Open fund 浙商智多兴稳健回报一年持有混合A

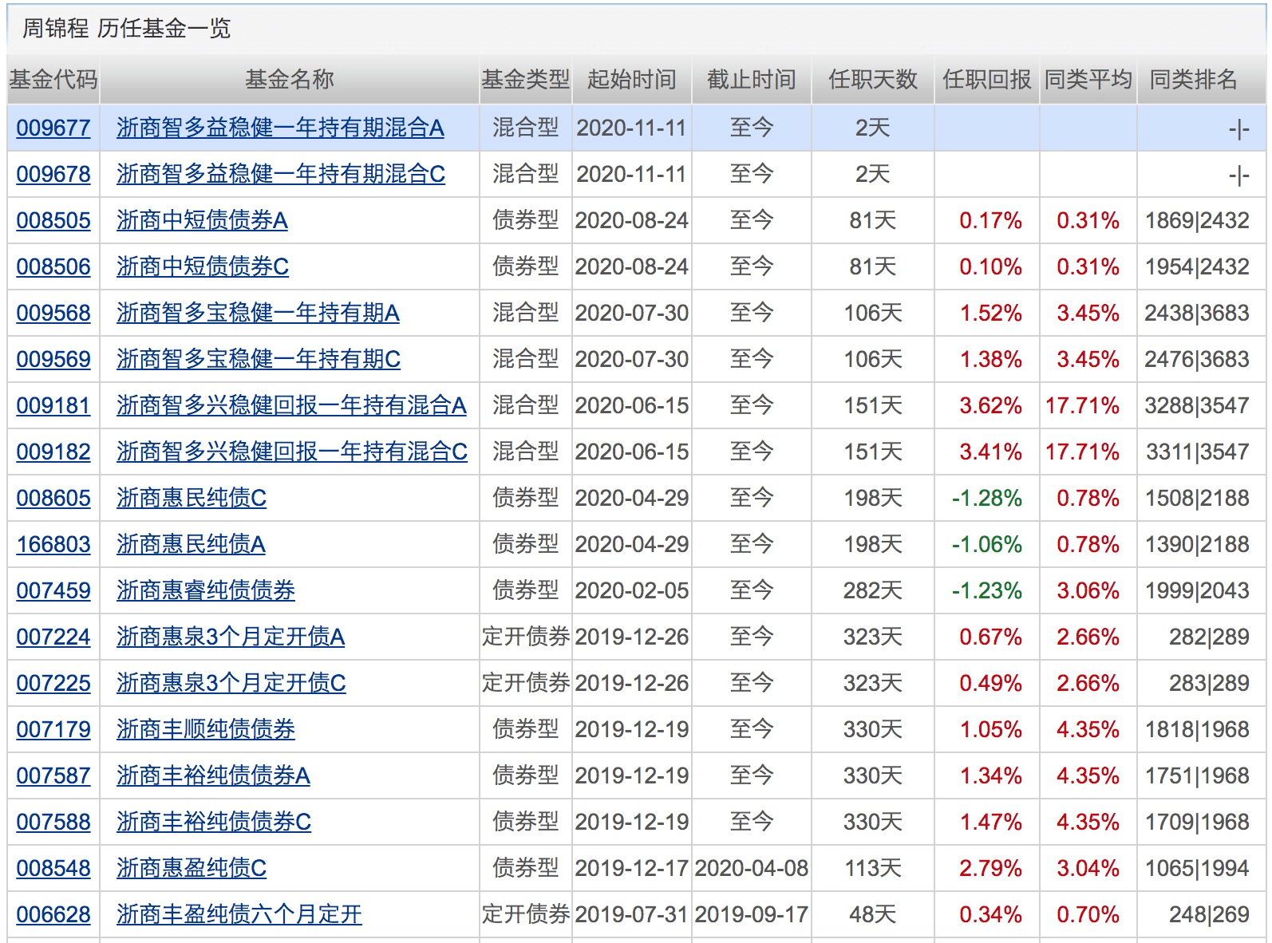tap(291, 405)
